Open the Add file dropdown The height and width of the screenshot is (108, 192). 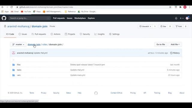175,44
